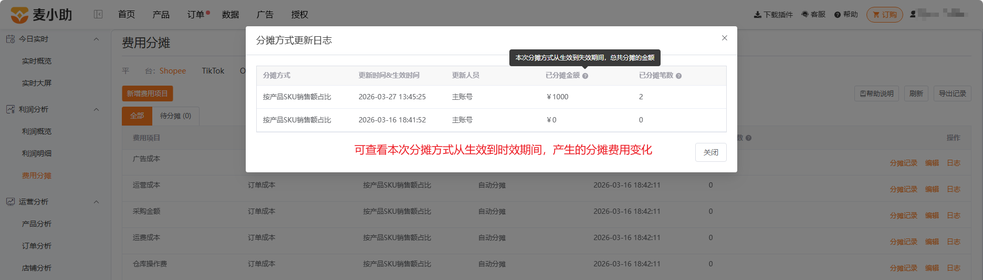Open 费用分摊 in the sidebar
The image size is (983, 280).
(x=37, y=175)
